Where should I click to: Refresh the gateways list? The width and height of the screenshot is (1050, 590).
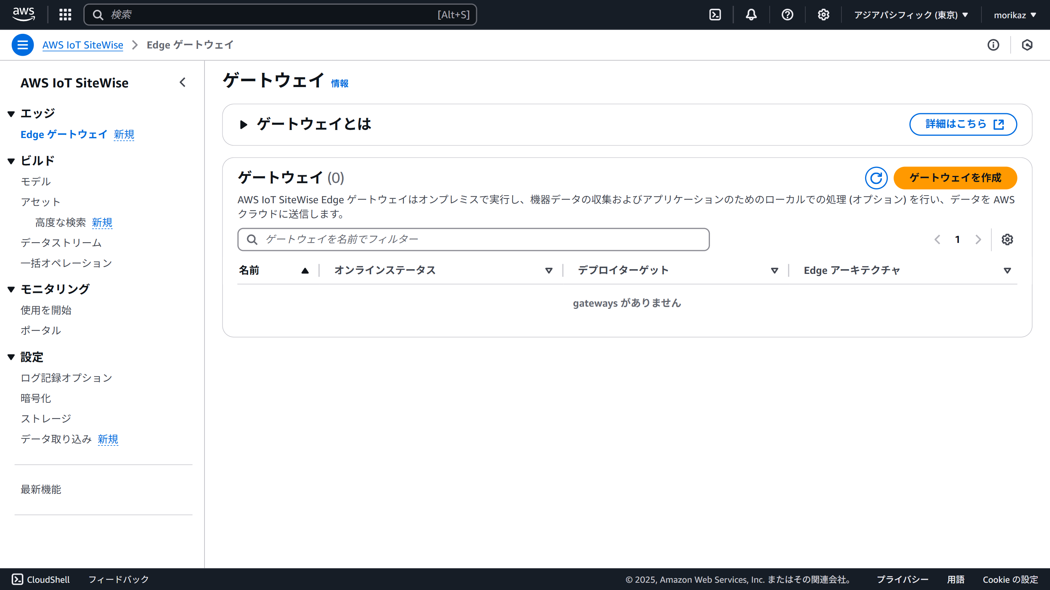(876, 178)
